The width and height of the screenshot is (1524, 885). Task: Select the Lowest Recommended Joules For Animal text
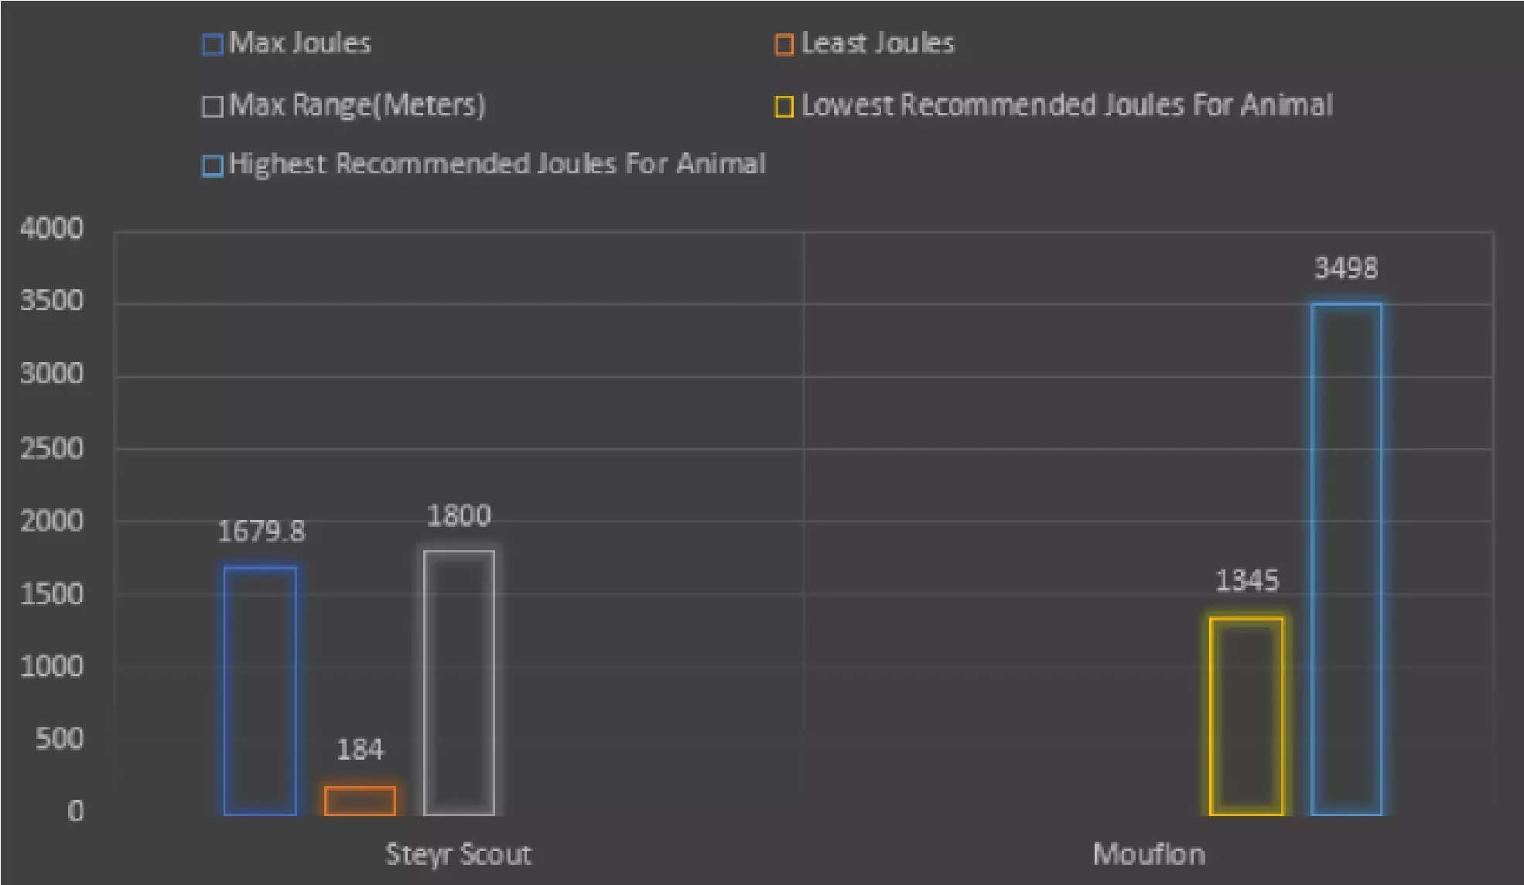[x=1067, y=105]
